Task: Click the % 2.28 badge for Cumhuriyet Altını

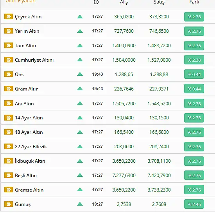Action: [x=194, y=60]
